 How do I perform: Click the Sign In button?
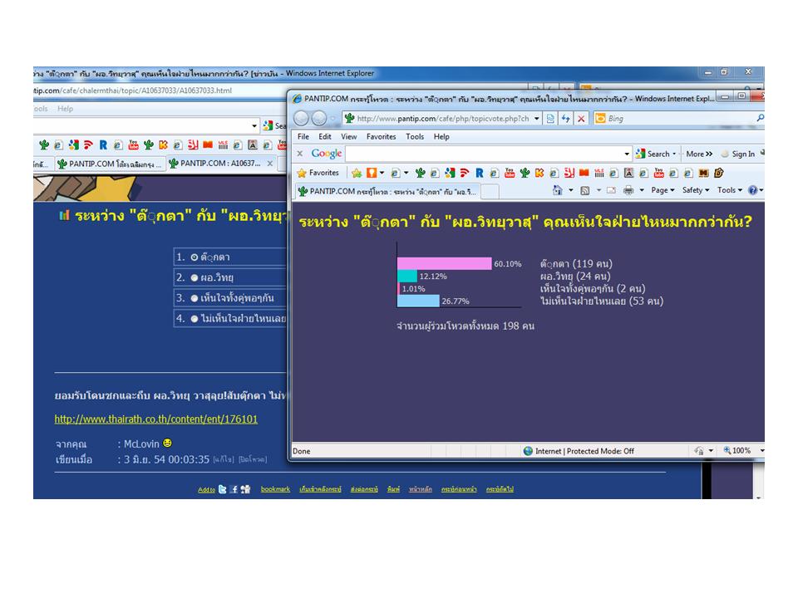737,154
